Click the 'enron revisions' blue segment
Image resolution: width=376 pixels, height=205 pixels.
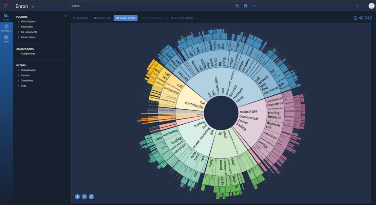coord(244,65)
